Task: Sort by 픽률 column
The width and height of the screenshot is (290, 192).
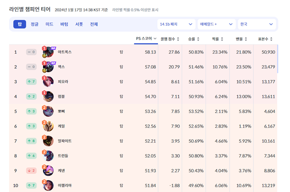Action: click(217, 39)
